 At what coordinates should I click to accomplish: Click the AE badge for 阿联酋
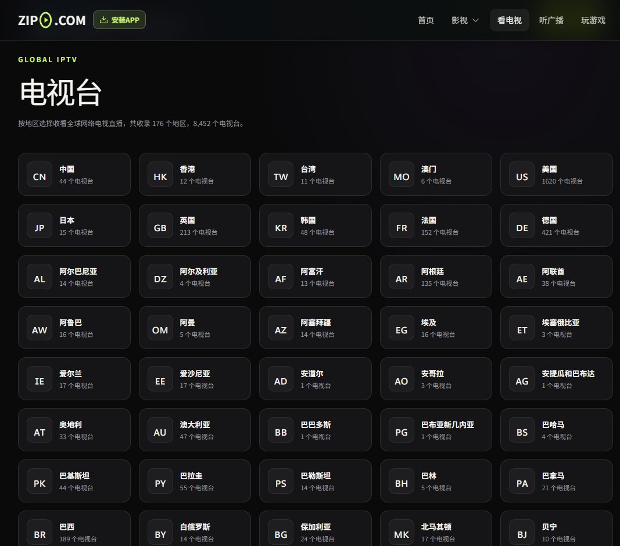point(522,276)
